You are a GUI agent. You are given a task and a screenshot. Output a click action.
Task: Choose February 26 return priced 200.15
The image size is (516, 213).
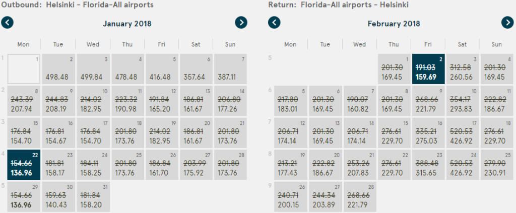click(290, 199)
